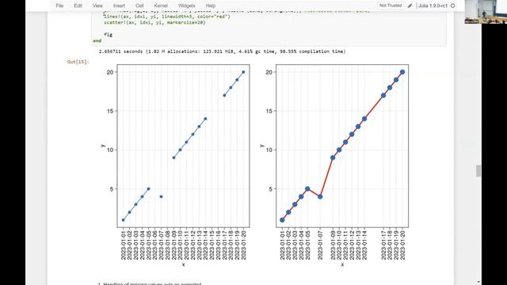Click the y-axis label 15 on left plot
The height and width of the screenshot is (285, 507).
pyautogui.click(x=110, y=111)
